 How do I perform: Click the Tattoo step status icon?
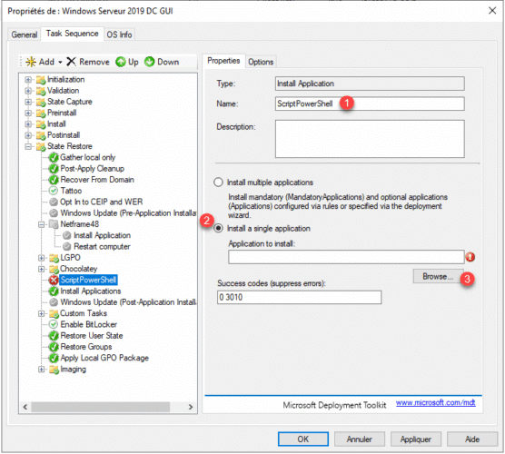pos(54,191)
